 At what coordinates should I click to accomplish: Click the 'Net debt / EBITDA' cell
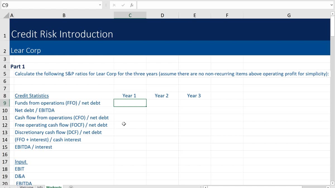35,110
